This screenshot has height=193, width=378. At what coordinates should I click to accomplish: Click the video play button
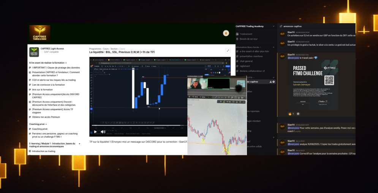pyautogui.click(x=95, y=132)
